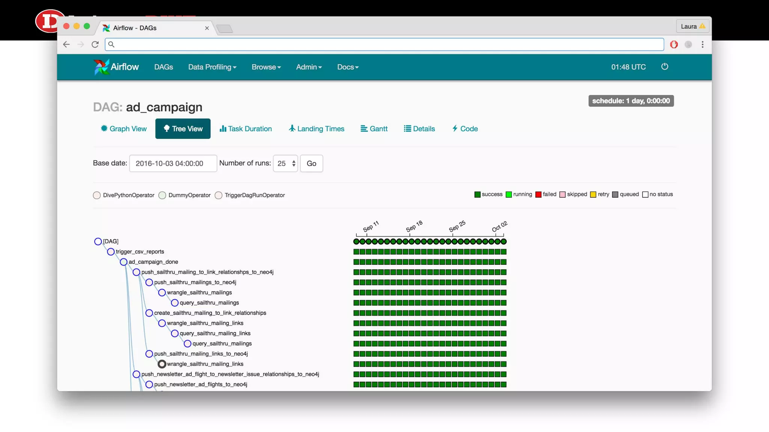Viewport: 769px width, 432px height.
Task: Open the Code view
Action: [465, 129]
